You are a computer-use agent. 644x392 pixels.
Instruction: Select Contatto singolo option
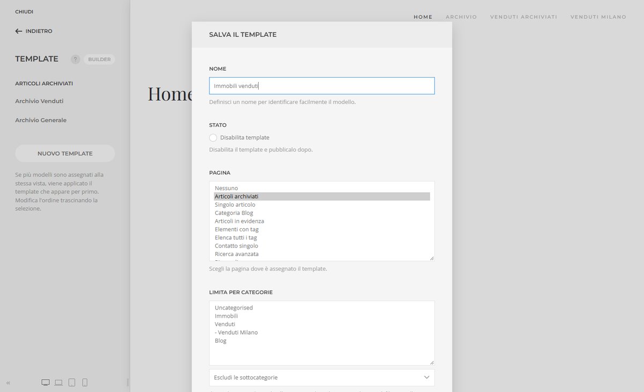click(x=322, y=246)
